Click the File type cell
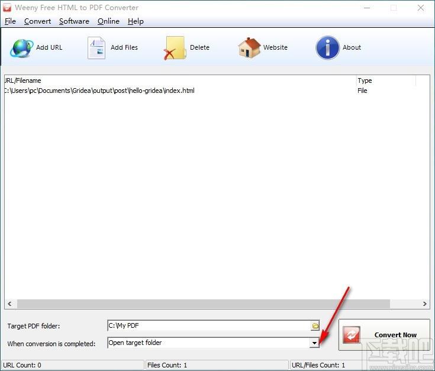The width and height of the screenshot is (435, 371). (x=362, y=91)
